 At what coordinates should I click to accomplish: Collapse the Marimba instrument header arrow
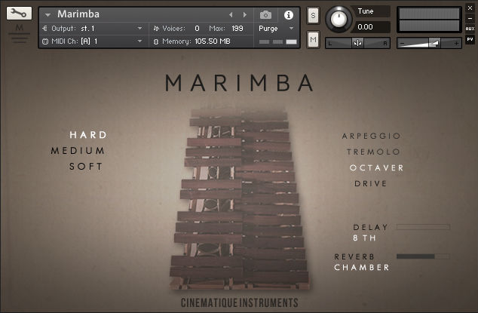pos(47,14)
